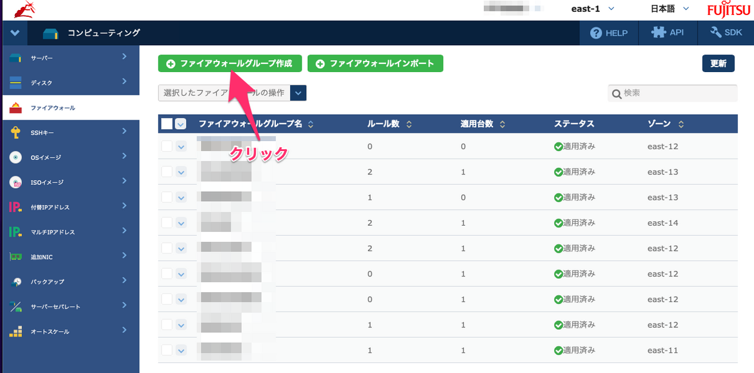
Task: Check the first firewall row checkbox
Action: [167, 146]
